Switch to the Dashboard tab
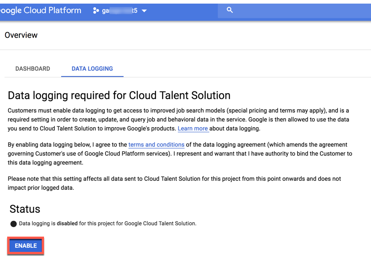This screenshot has height=260, width=371. click(x=33, y=69)
